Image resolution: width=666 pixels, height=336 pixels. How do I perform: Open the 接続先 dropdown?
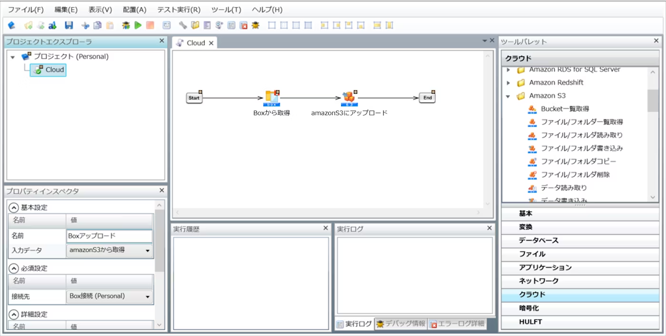[x=109, y=296]
